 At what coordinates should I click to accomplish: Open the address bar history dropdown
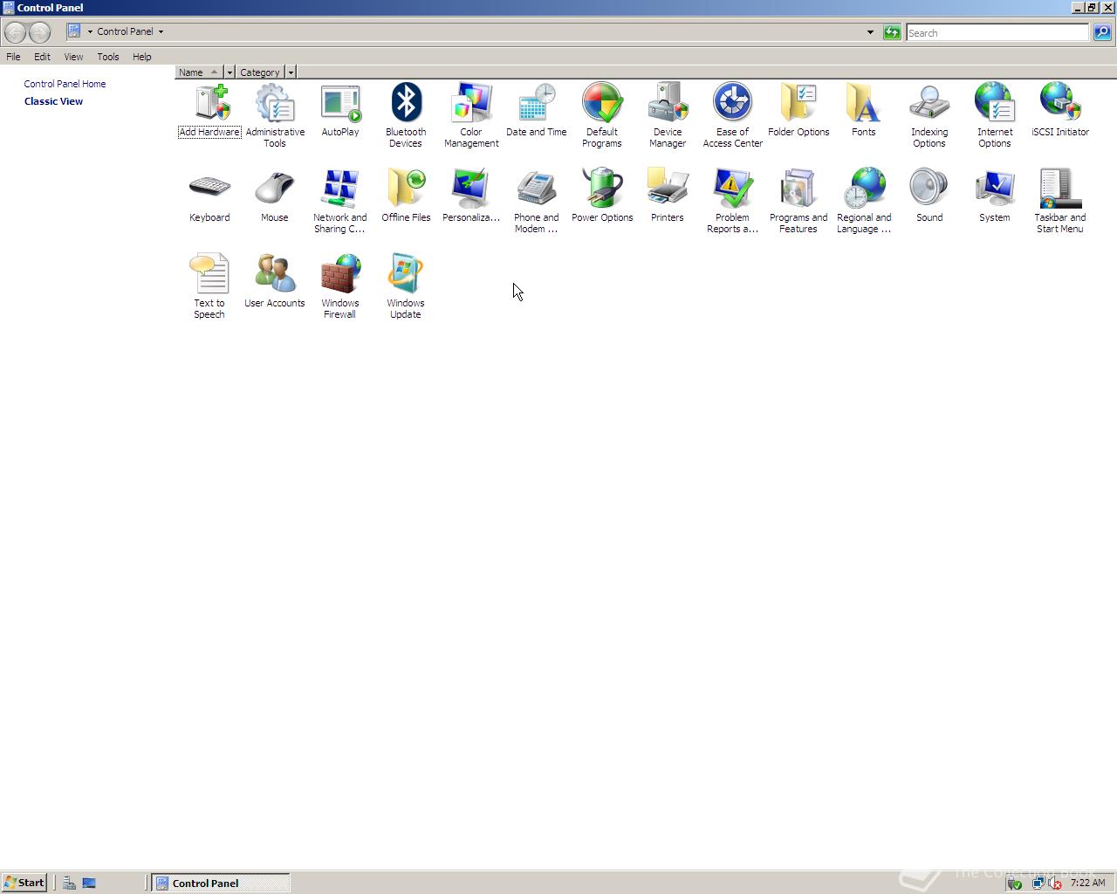(870, 32)
